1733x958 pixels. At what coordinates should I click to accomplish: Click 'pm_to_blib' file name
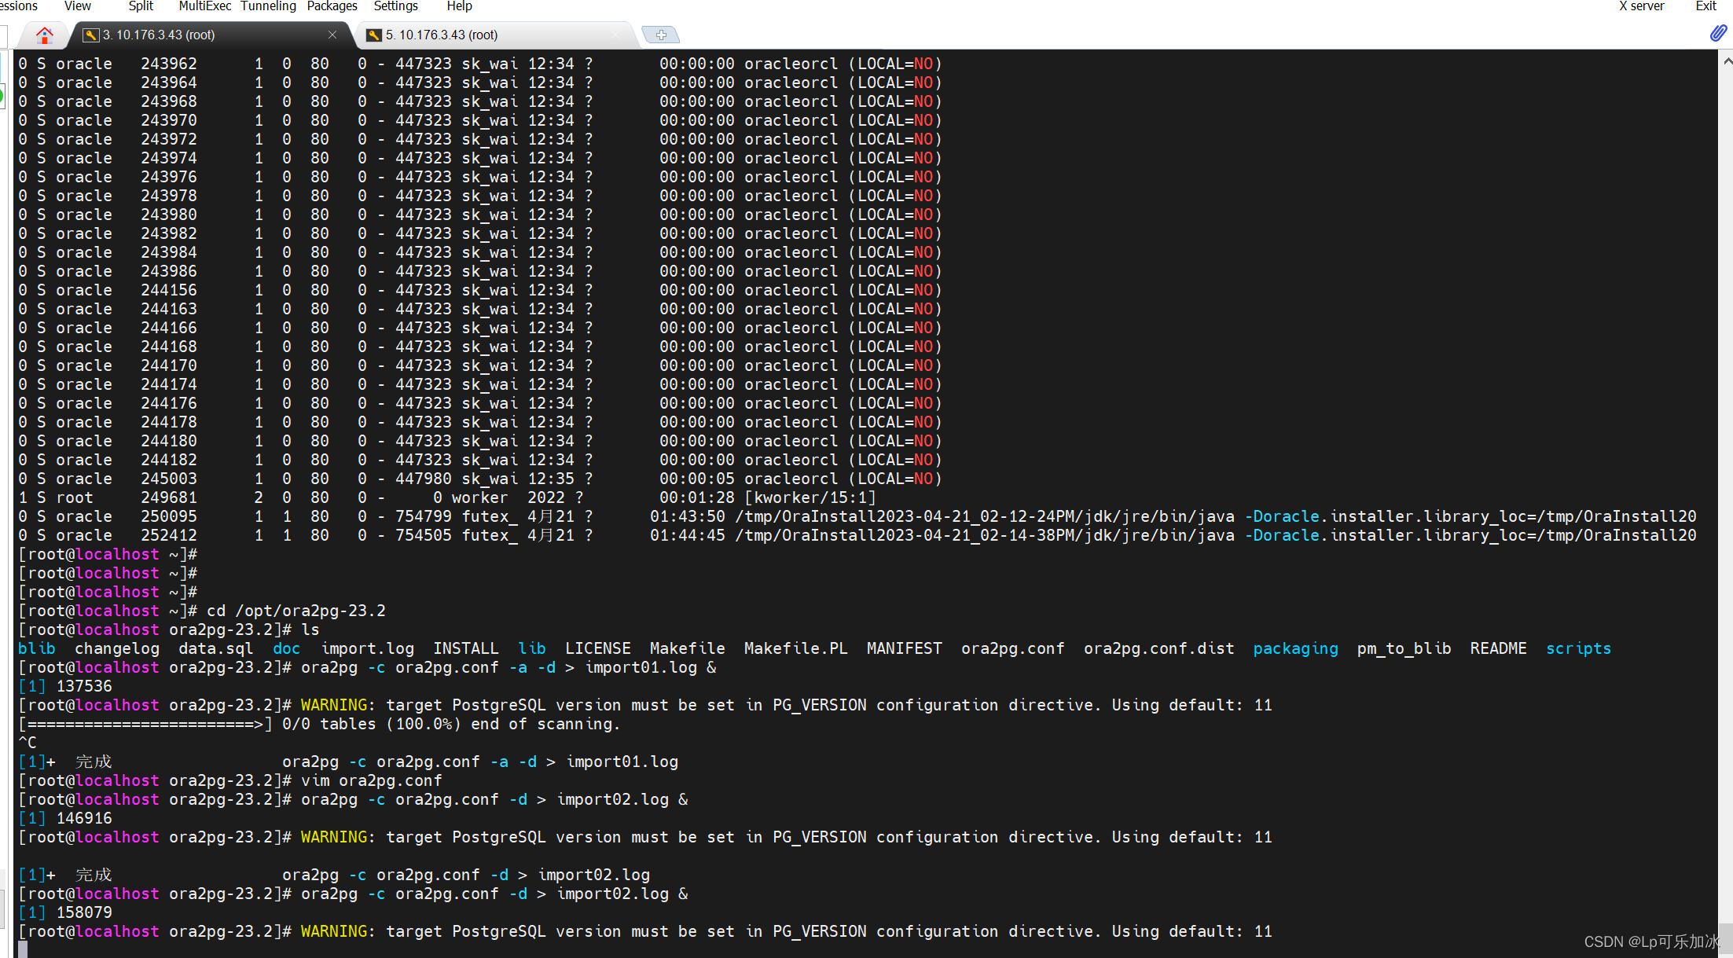1404,648
